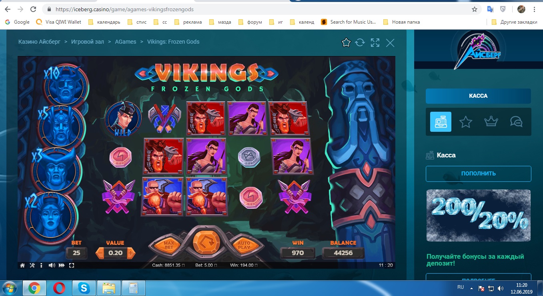The width and height of the screenshot is (543, 296).
Task: Open the Chrome profile avatar
Action: pos(521,9)
